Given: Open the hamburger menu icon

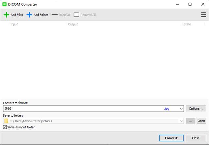Looking at the screenshot, I should click(203, 15).
